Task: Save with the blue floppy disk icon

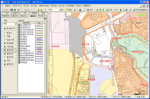Action: point(12,10)
